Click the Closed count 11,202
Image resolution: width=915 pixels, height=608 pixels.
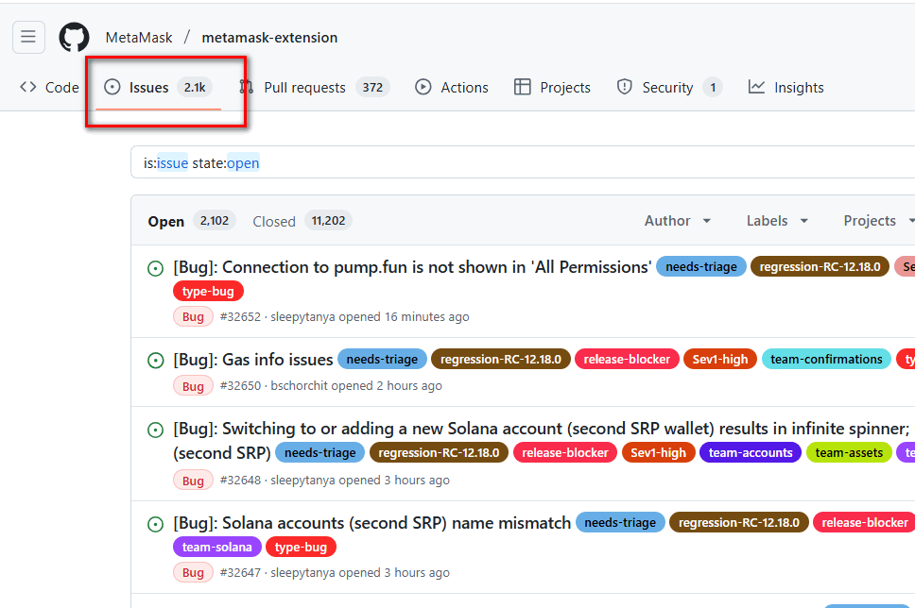tap(328, 221)
